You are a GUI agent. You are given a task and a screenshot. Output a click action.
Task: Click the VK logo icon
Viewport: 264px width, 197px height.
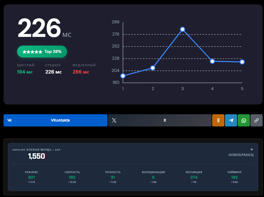tap(10, 120)
